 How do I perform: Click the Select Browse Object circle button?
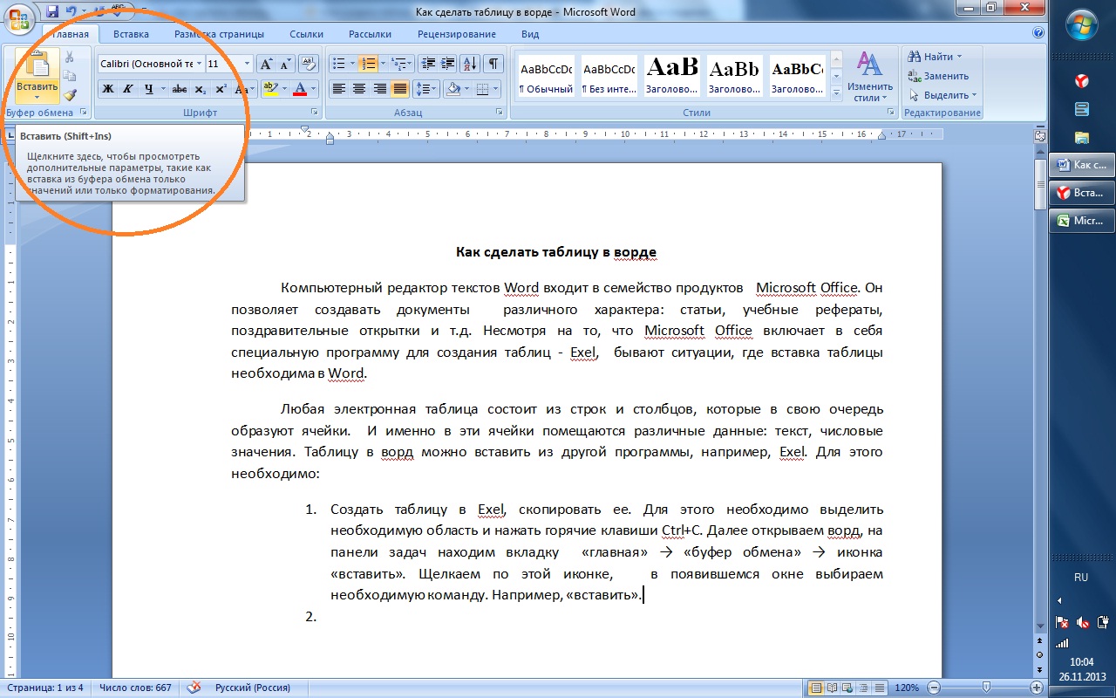pos(1039,654)
